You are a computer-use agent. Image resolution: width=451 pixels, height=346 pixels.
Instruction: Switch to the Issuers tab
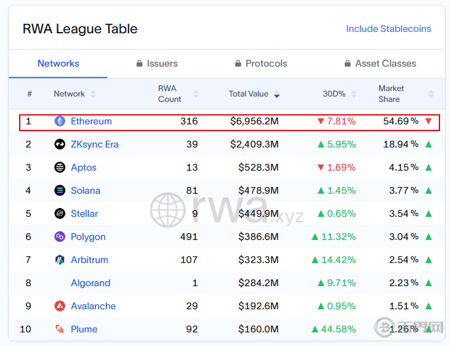pyautogui.click(x=156, y=63)
